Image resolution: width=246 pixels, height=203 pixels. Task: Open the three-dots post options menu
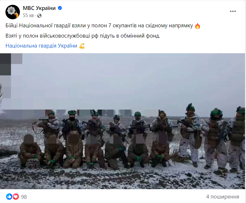(x=233, y=11)
